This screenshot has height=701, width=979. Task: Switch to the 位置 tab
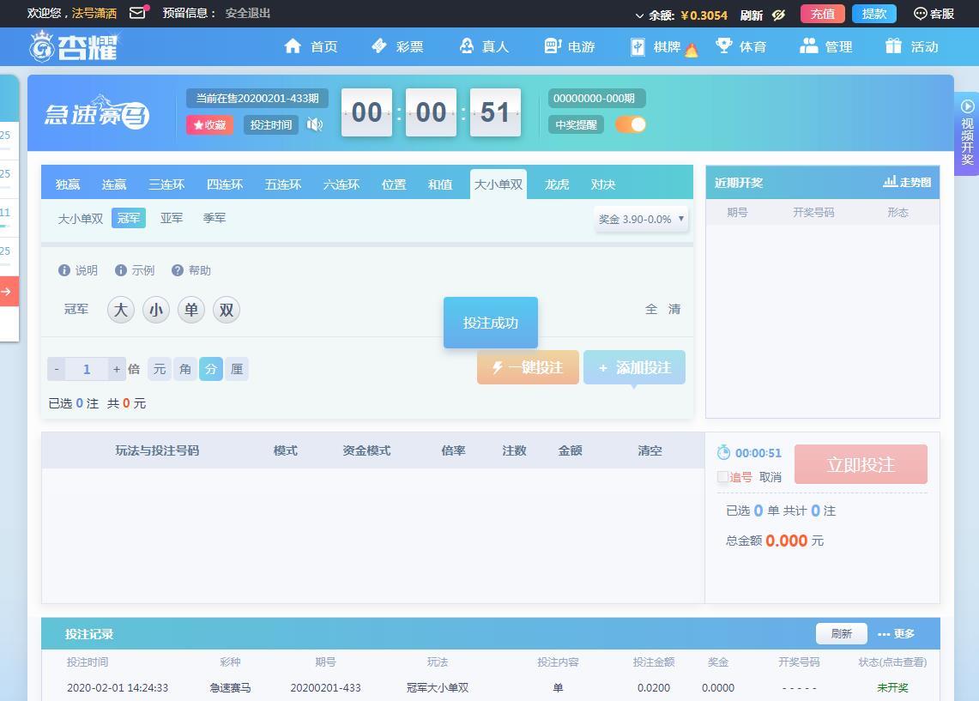pyautogui.click(x=393, y=184)
